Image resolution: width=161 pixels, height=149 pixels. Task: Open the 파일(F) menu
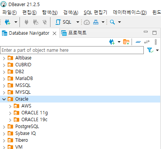tap(10, 13)
